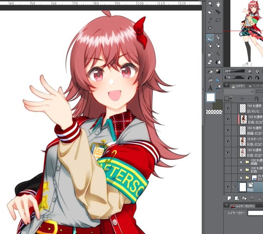
Task: Select the Operation object tool
Action: [210, 12]
